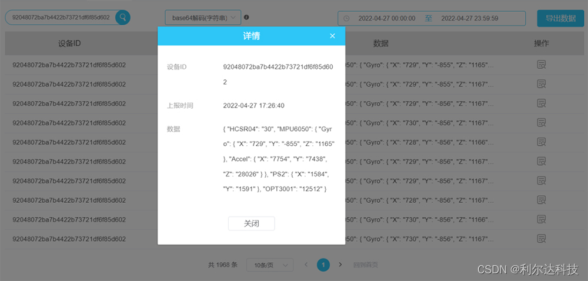Click the 至 separator in date range

[428, 18]
